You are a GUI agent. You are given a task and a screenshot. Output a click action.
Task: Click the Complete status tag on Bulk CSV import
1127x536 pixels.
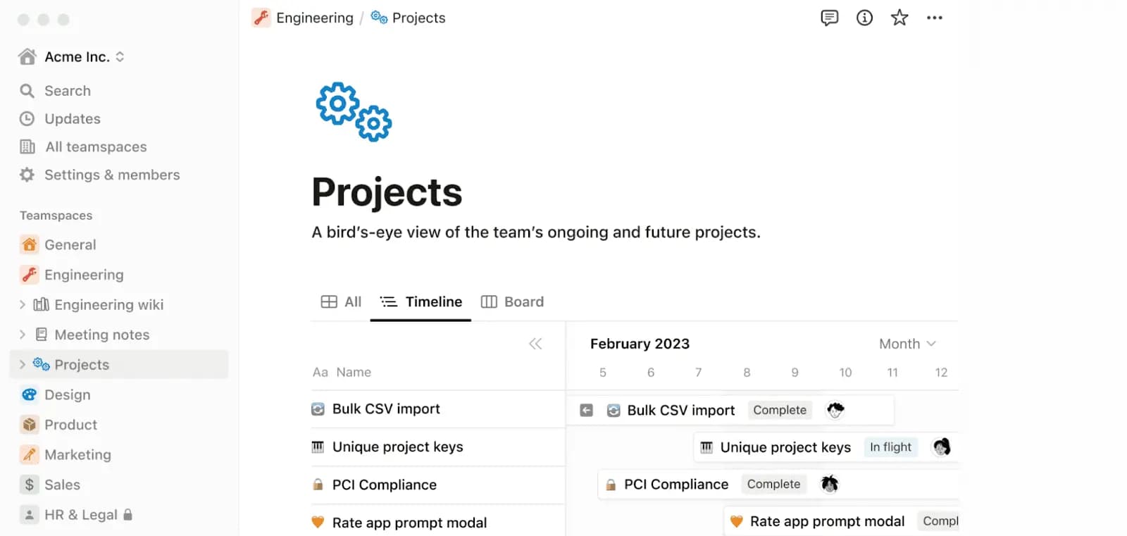(x=780, y=410)
